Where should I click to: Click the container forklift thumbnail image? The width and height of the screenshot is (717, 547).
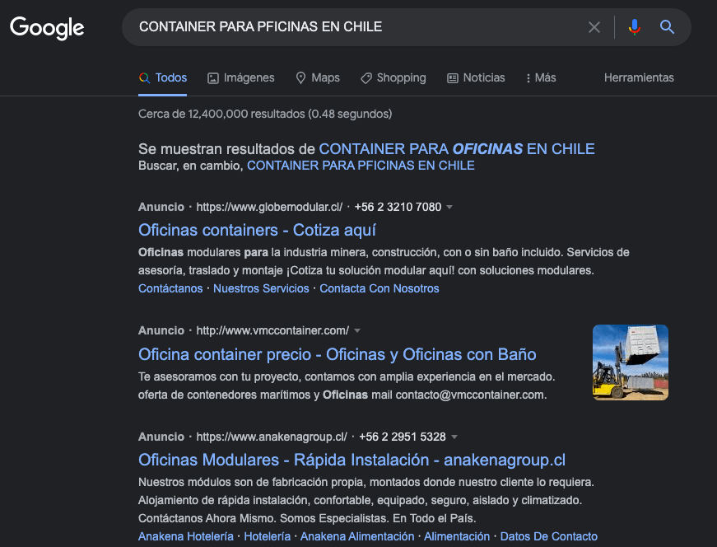631,362
